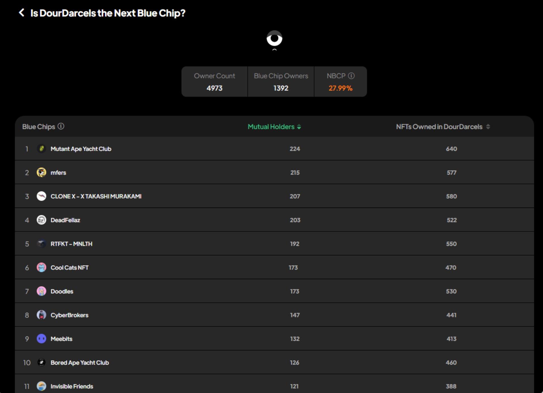The image size is (543, 393).
Task: Open Bored Ape Yacht Club name
Action: [x=80, y=363]
